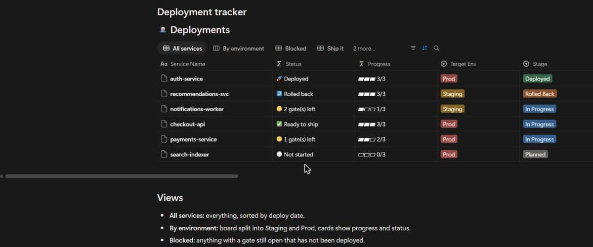Click page icon beside recommendations-svc
This screenshot has width=593, height=247.
click(164, 94)
